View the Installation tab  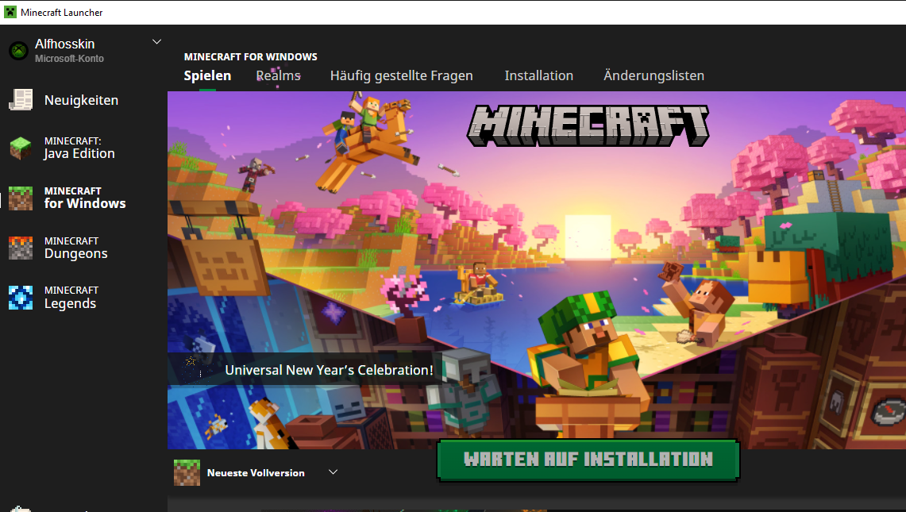pyautogui.click(x=539, y=75)
